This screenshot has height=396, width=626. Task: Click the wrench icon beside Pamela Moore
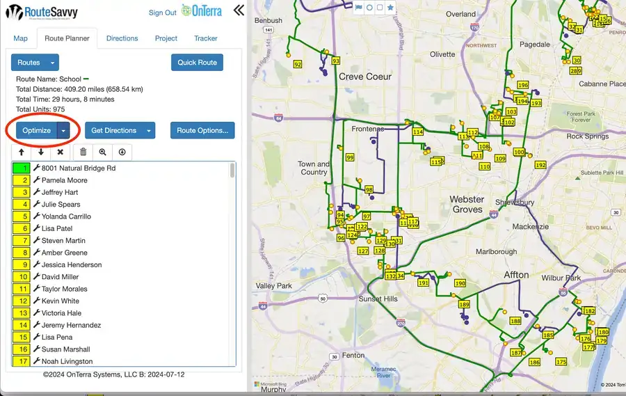36,180
